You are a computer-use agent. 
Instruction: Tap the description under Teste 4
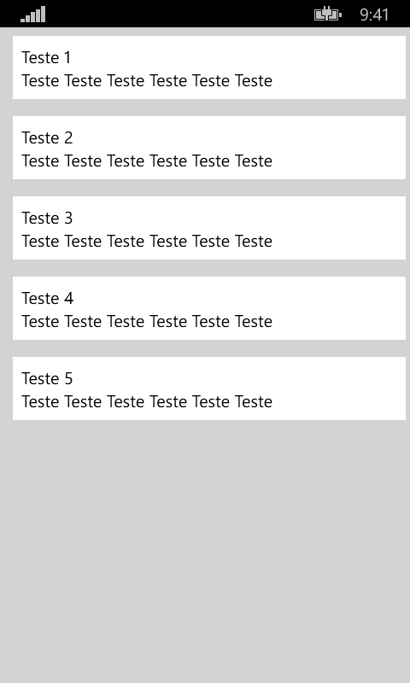click(x=147, y=321)
